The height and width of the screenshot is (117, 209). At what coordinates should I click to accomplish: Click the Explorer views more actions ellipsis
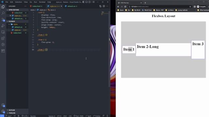pyautogui.click(x=25, y=6)
